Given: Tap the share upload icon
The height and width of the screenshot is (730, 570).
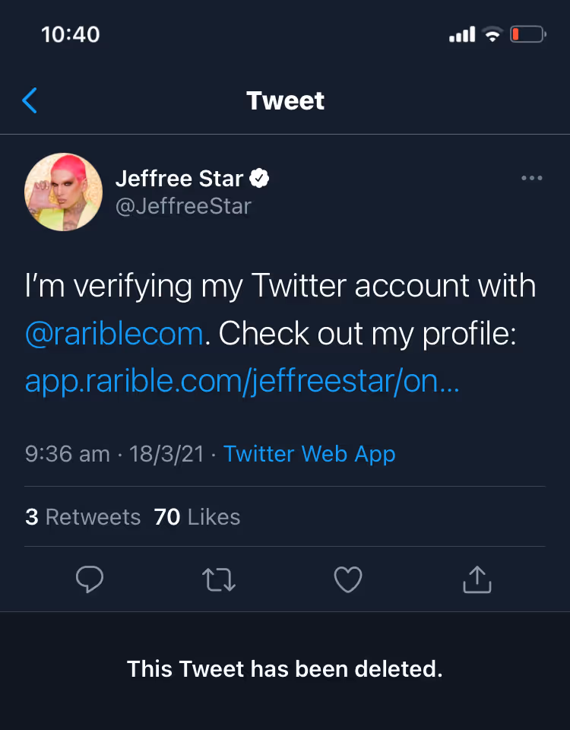Looking at the screenshot, I should (x=477, y=579).
